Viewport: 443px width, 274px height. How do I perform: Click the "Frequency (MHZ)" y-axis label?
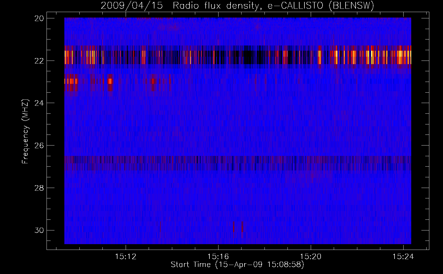pos(25,131)
